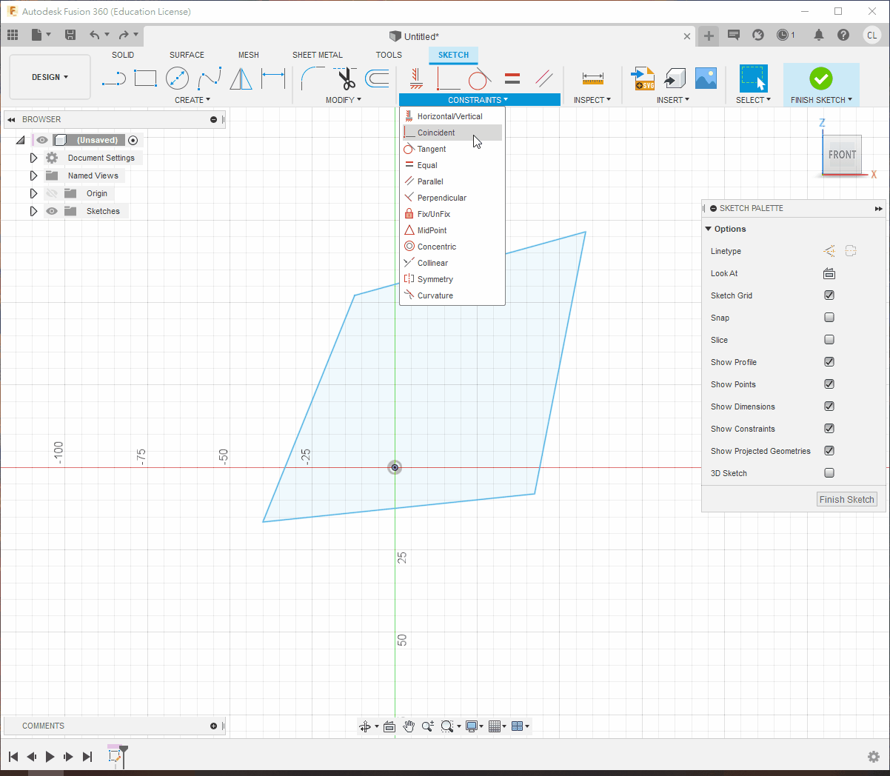The width and height of the screenshot is (890, 776).
Task: Switch to the SURFACE tab
Action: [x=187, y=55]
